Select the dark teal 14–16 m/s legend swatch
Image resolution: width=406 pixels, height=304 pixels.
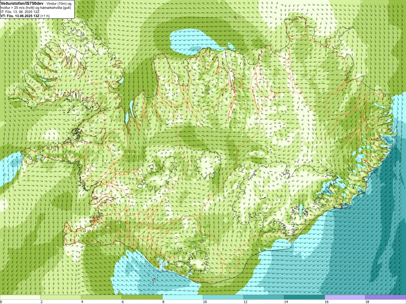point(304,297)
